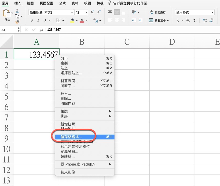Open the 校閱 ribbon tab
220x186 pixels.
point(88,3)
